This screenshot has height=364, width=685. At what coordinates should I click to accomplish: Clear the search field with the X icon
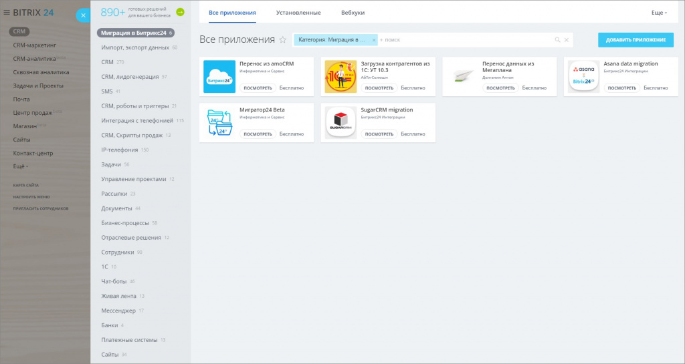click(567, 39)
